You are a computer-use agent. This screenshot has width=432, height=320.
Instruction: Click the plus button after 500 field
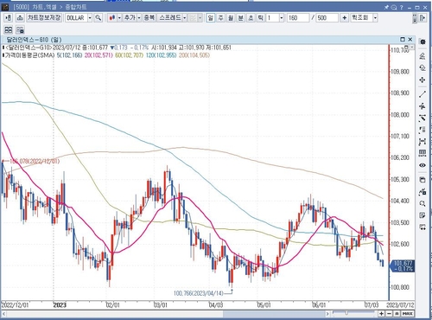coord(345,18)
